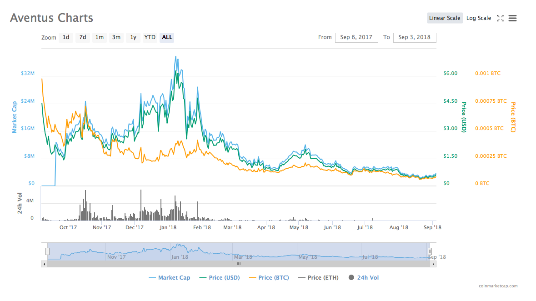
Task: Toggle Price (BTC) series in legend
Action: [269, 278]
